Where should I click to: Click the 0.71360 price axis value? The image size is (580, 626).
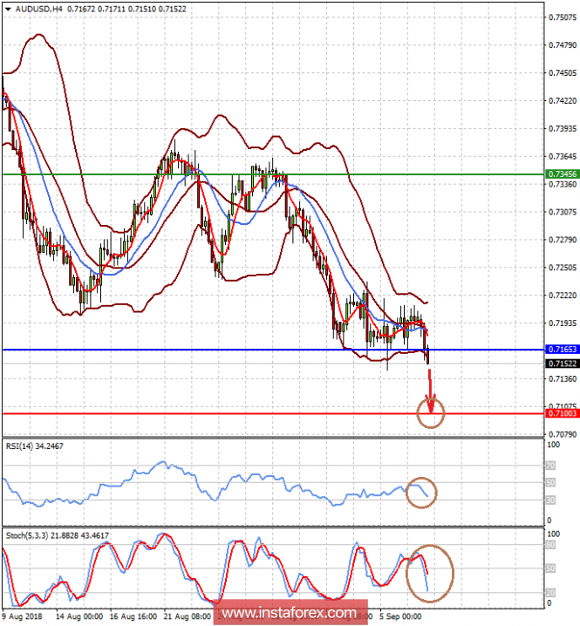point(563,378)
